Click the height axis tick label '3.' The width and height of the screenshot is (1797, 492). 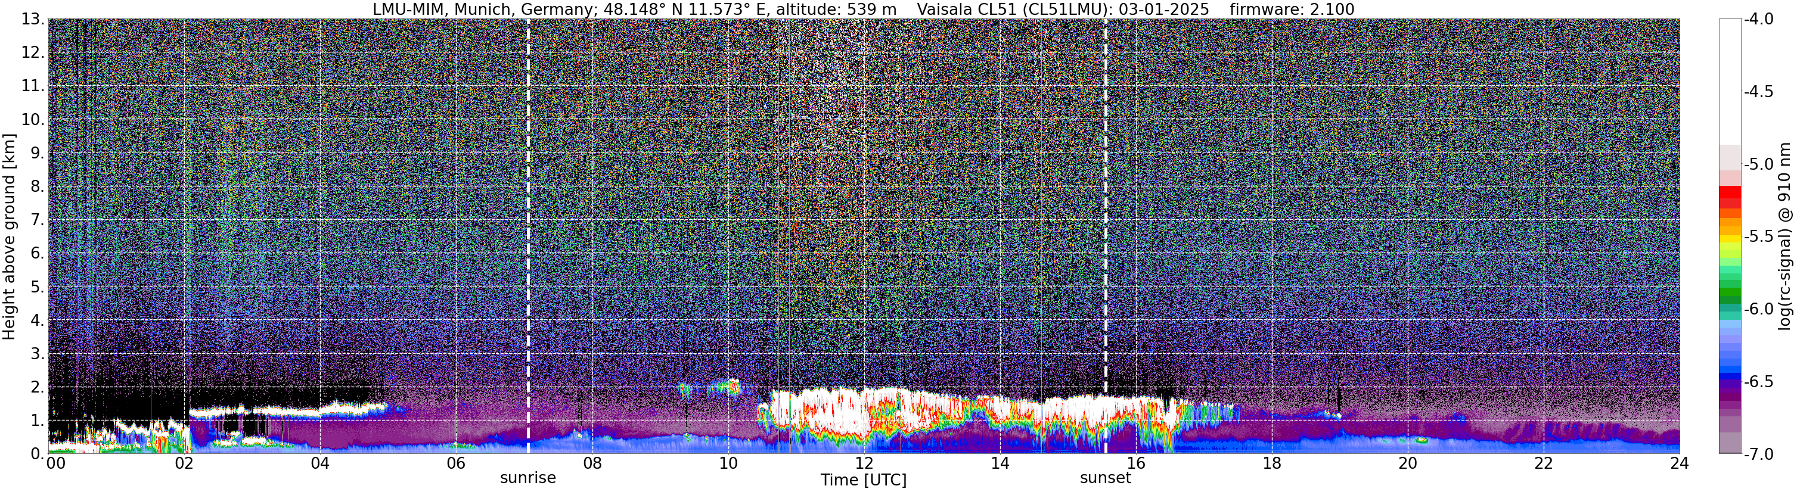coord(38,354)
